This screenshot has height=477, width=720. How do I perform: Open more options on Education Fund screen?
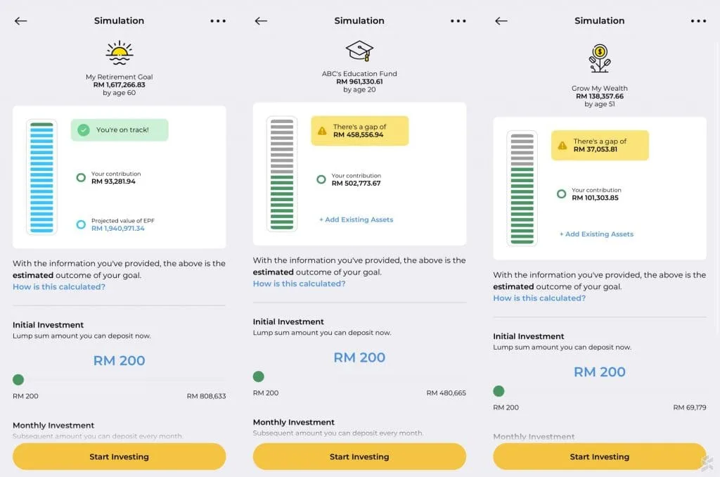[458, 21]
